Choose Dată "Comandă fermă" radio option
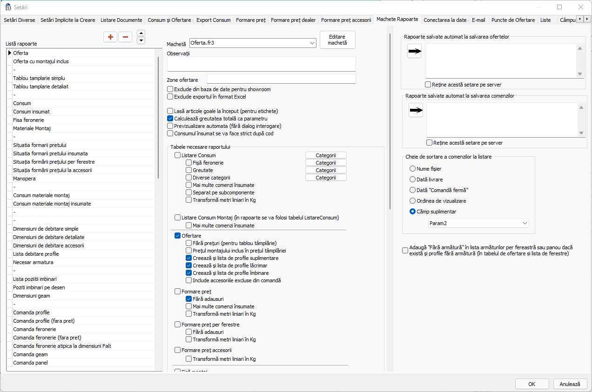This screenshot has width=592, height=392. coord(412,190)
